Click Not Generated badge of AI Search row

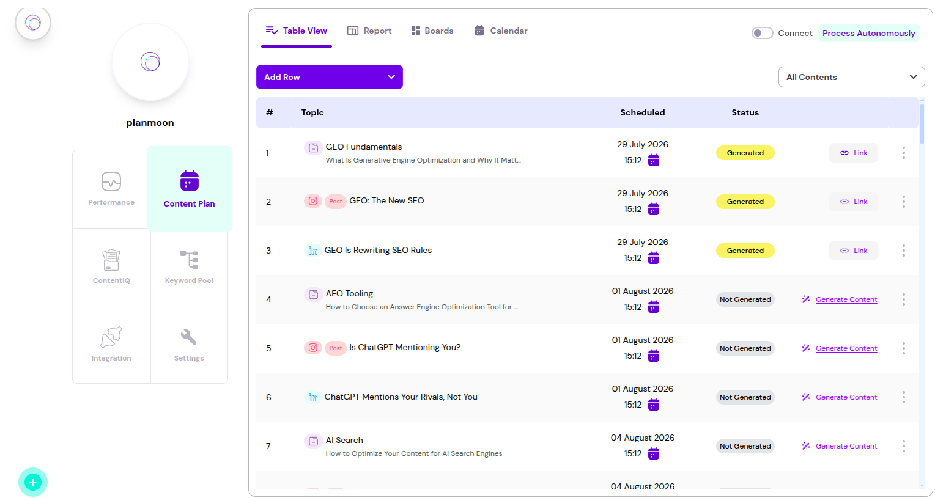[x=745, y=446]
